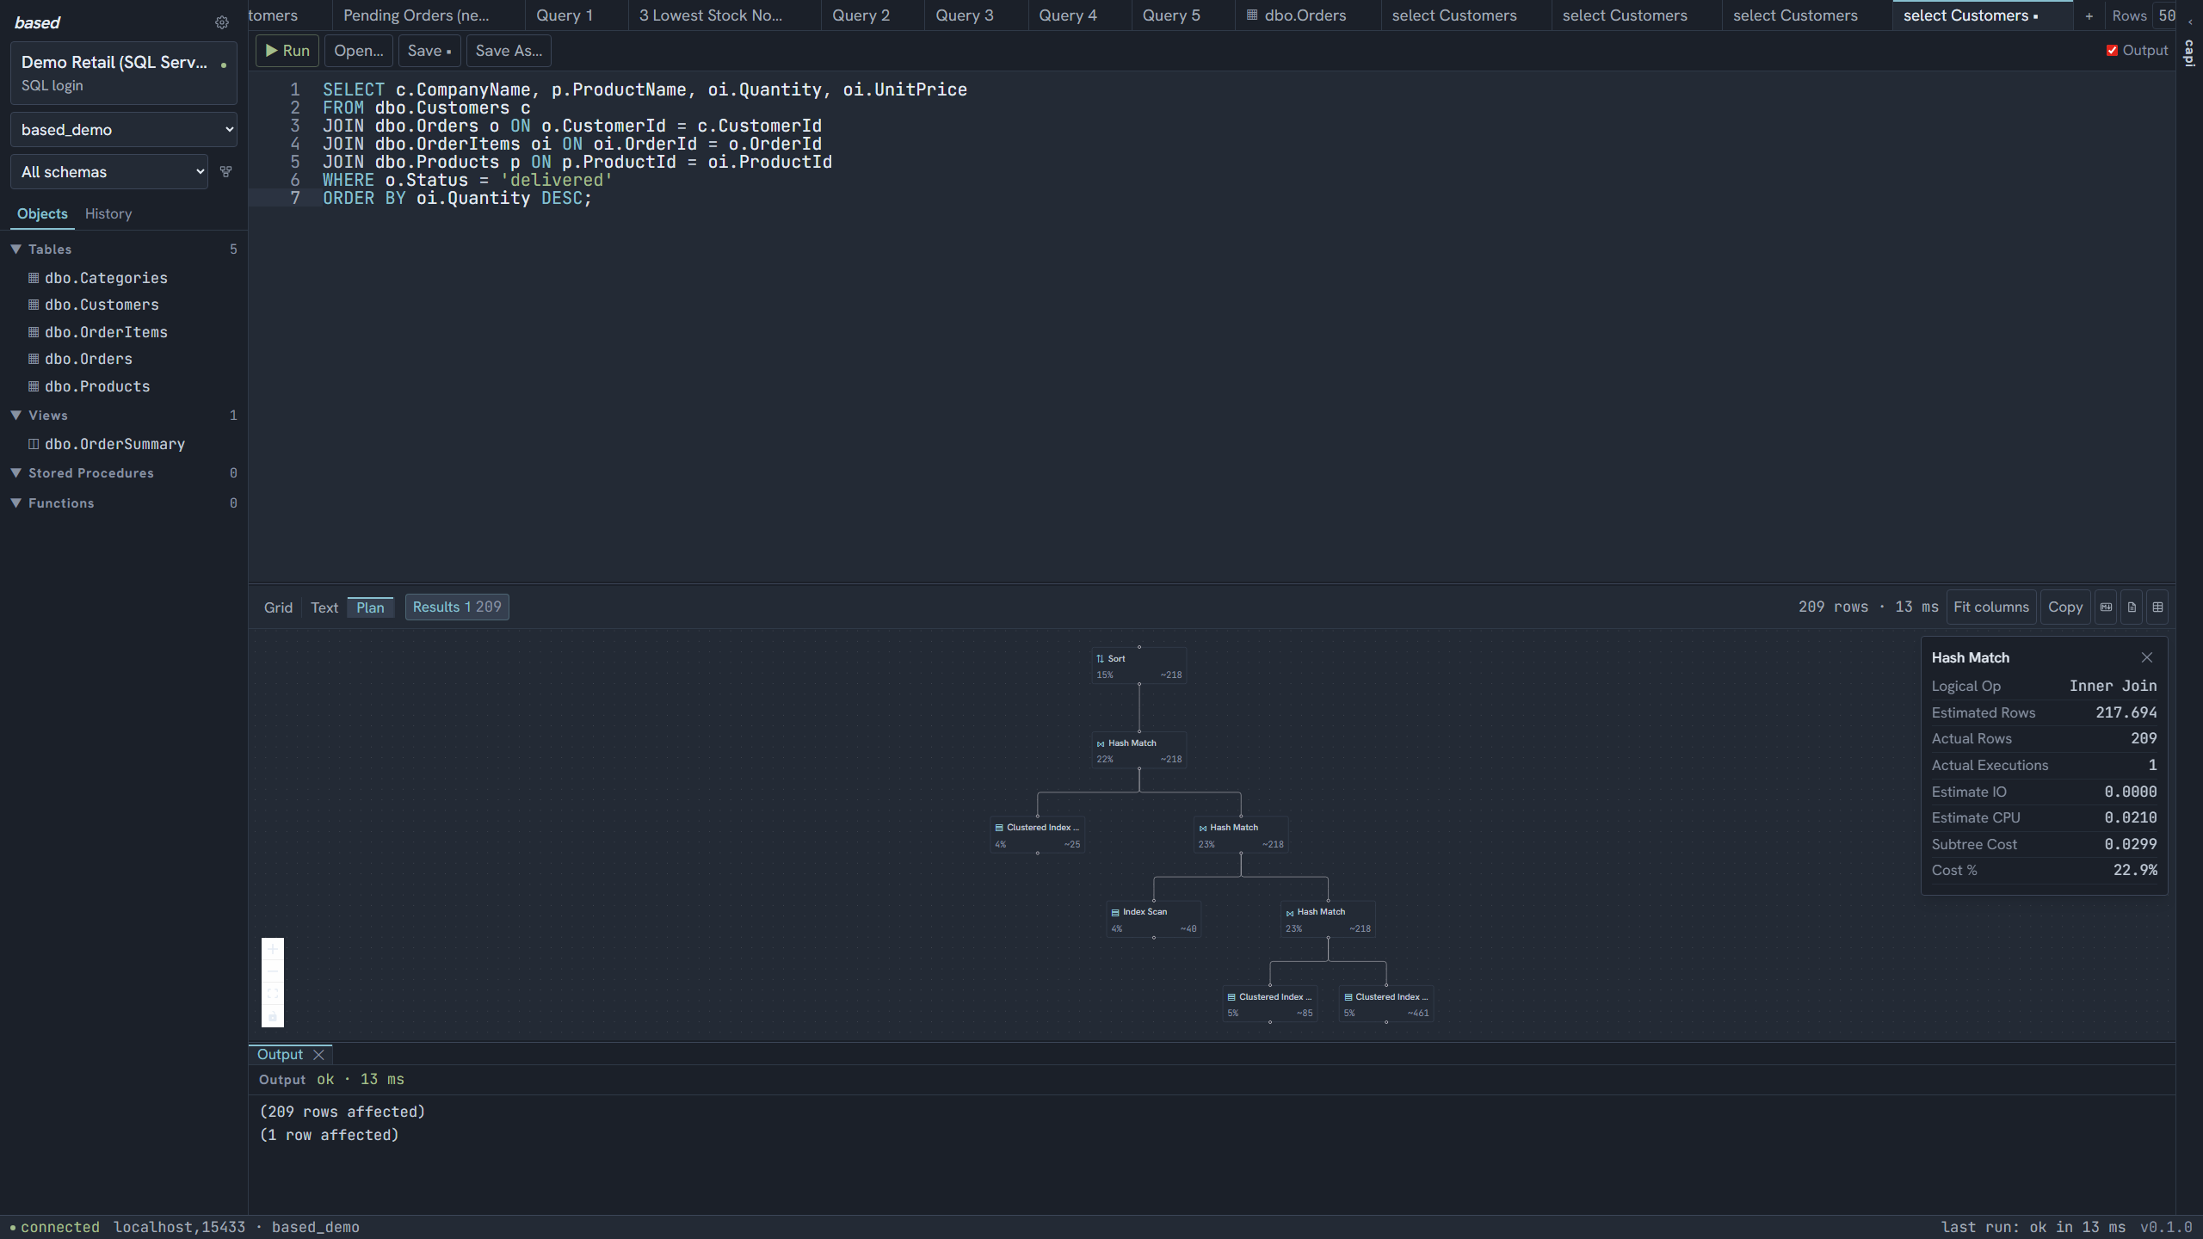Viewport: 2203px width, 1239px height.
Task: Toggle the plan diagram interactivity lock
Action: [273, 1016]
